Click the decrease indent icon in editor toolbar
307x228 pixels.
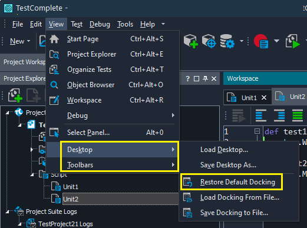click(x=261, y=115)
